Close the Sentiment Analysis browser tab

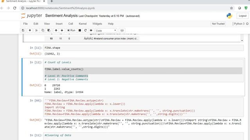[x=44, y=1]
